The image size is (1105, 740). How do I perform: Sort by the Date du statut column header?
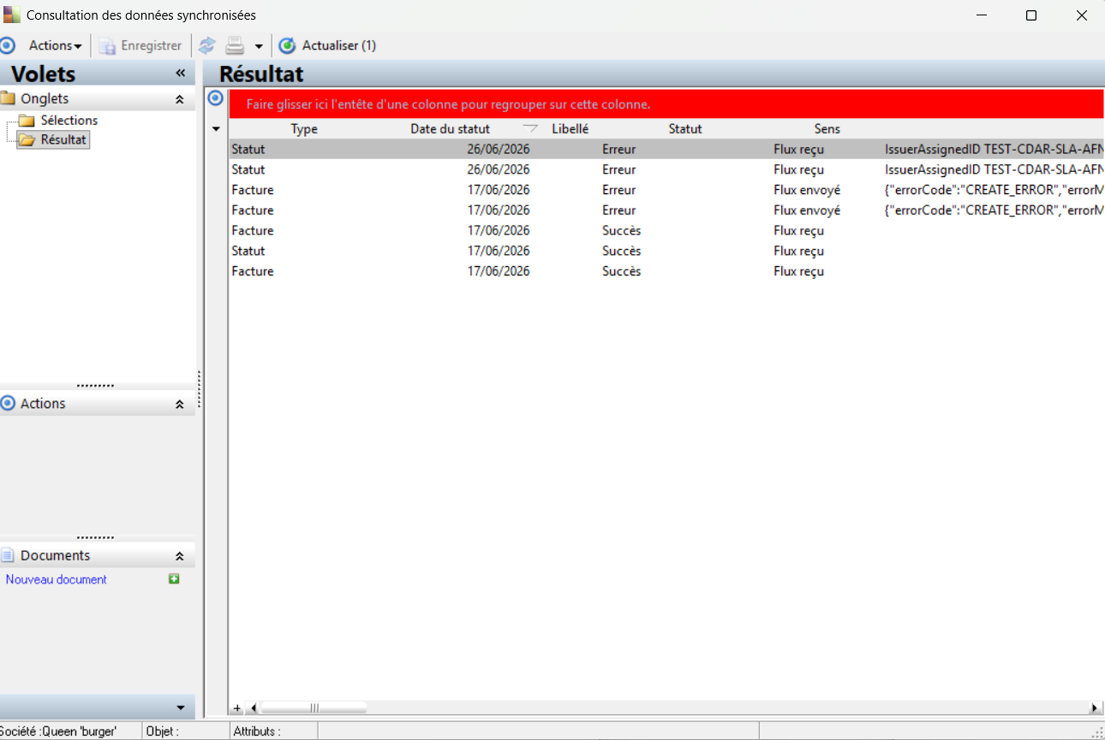[x=451, y=129]
